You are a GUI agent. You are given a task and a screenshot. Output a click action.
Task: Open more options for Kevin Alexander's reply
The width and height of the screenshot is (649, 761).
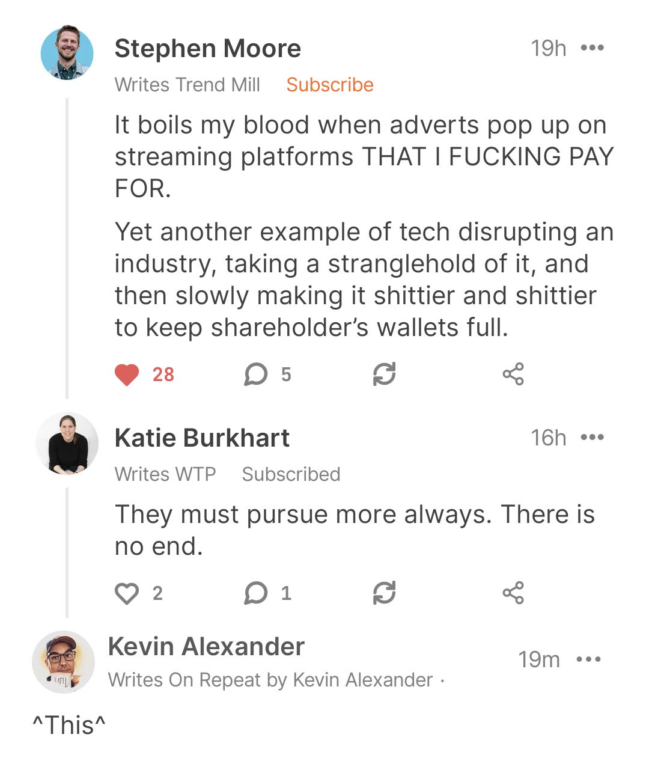pyautogui.click(x=589, y=659)
